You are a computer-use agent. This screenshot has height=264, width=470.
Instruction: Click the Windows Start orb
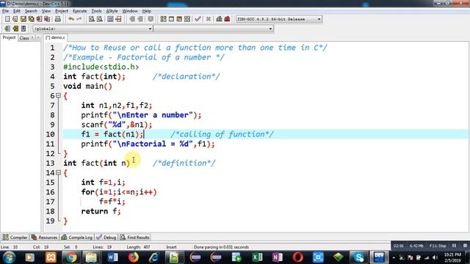point(10,257)
